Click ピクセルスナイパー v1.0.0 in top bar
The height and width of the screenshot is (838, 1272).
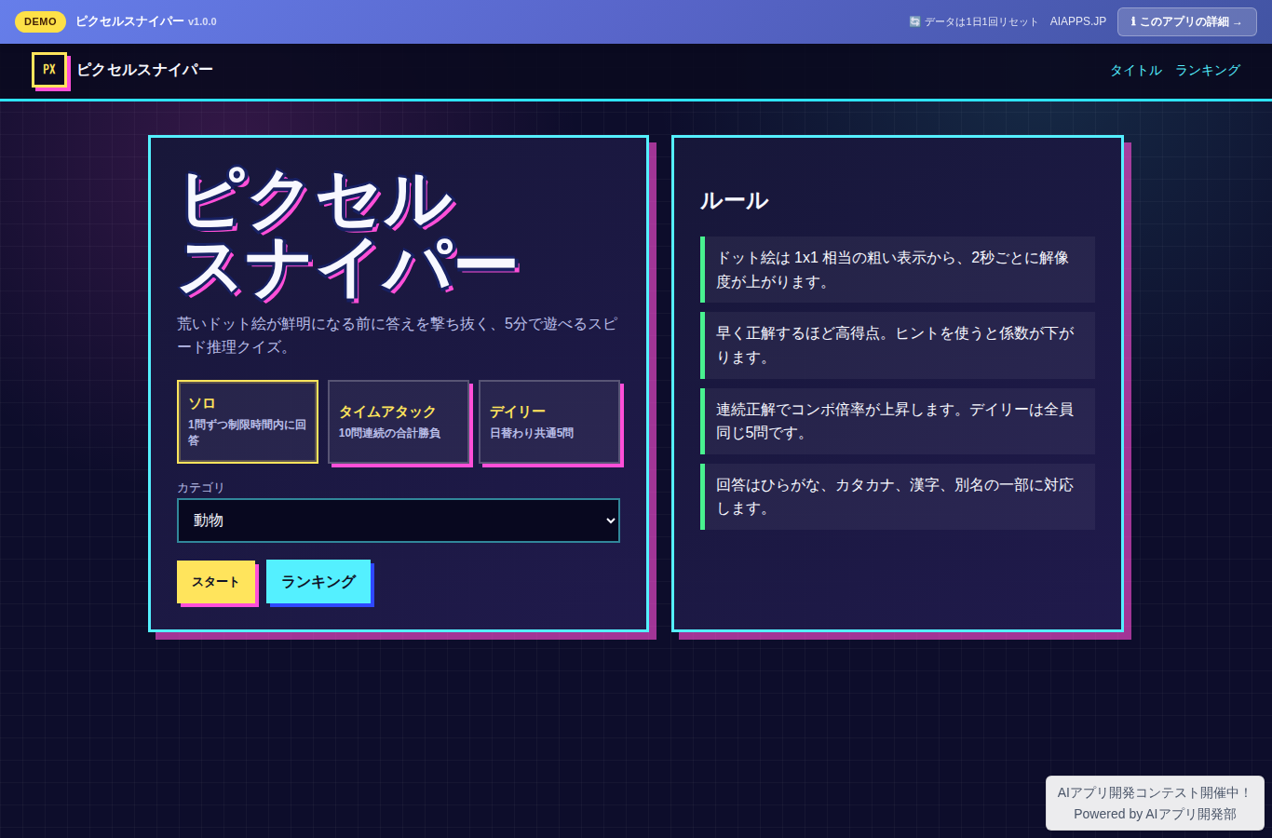point(146,21)
